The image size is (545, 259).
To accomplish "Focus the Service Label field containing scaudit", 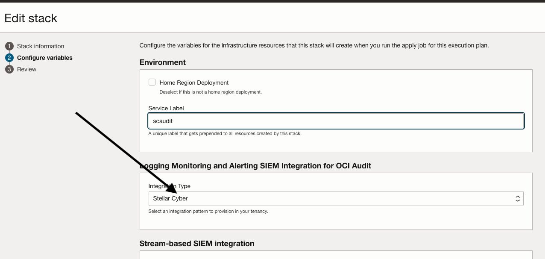I will (x=336, y=121).
